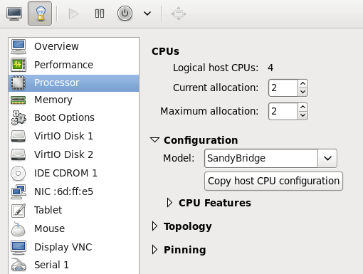Image resolution: width=363 pixels, height=274 pixels.
Task: Show the graphical console monitor view
Action: (14, 14)
